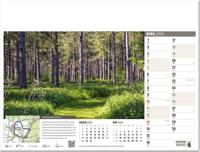The height and width of the screenshot is (152, 200).
Task: Select April 24 Fri date cell
Action: coord(183,89)
